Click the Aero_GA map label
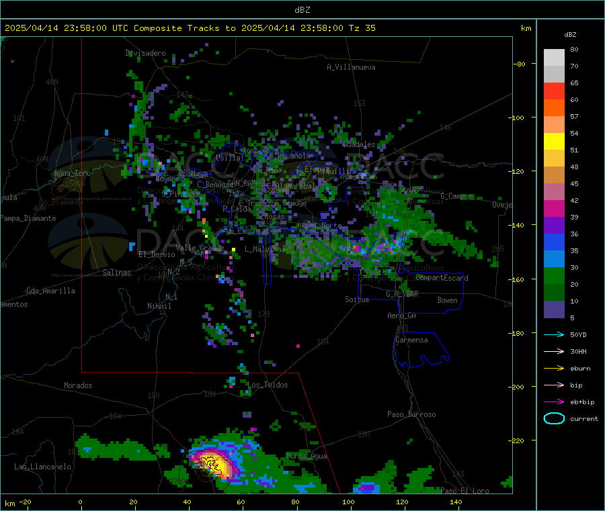The image size is (605, 511). 401,316
